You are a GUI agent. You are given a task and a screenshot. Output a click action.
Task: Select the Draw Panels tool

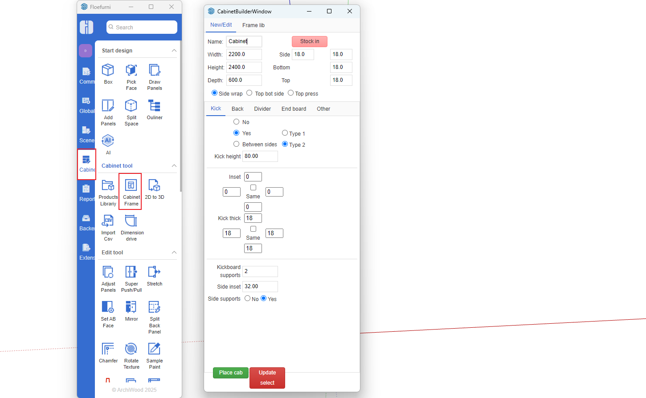pyautogui.click(x=154, y=70)
